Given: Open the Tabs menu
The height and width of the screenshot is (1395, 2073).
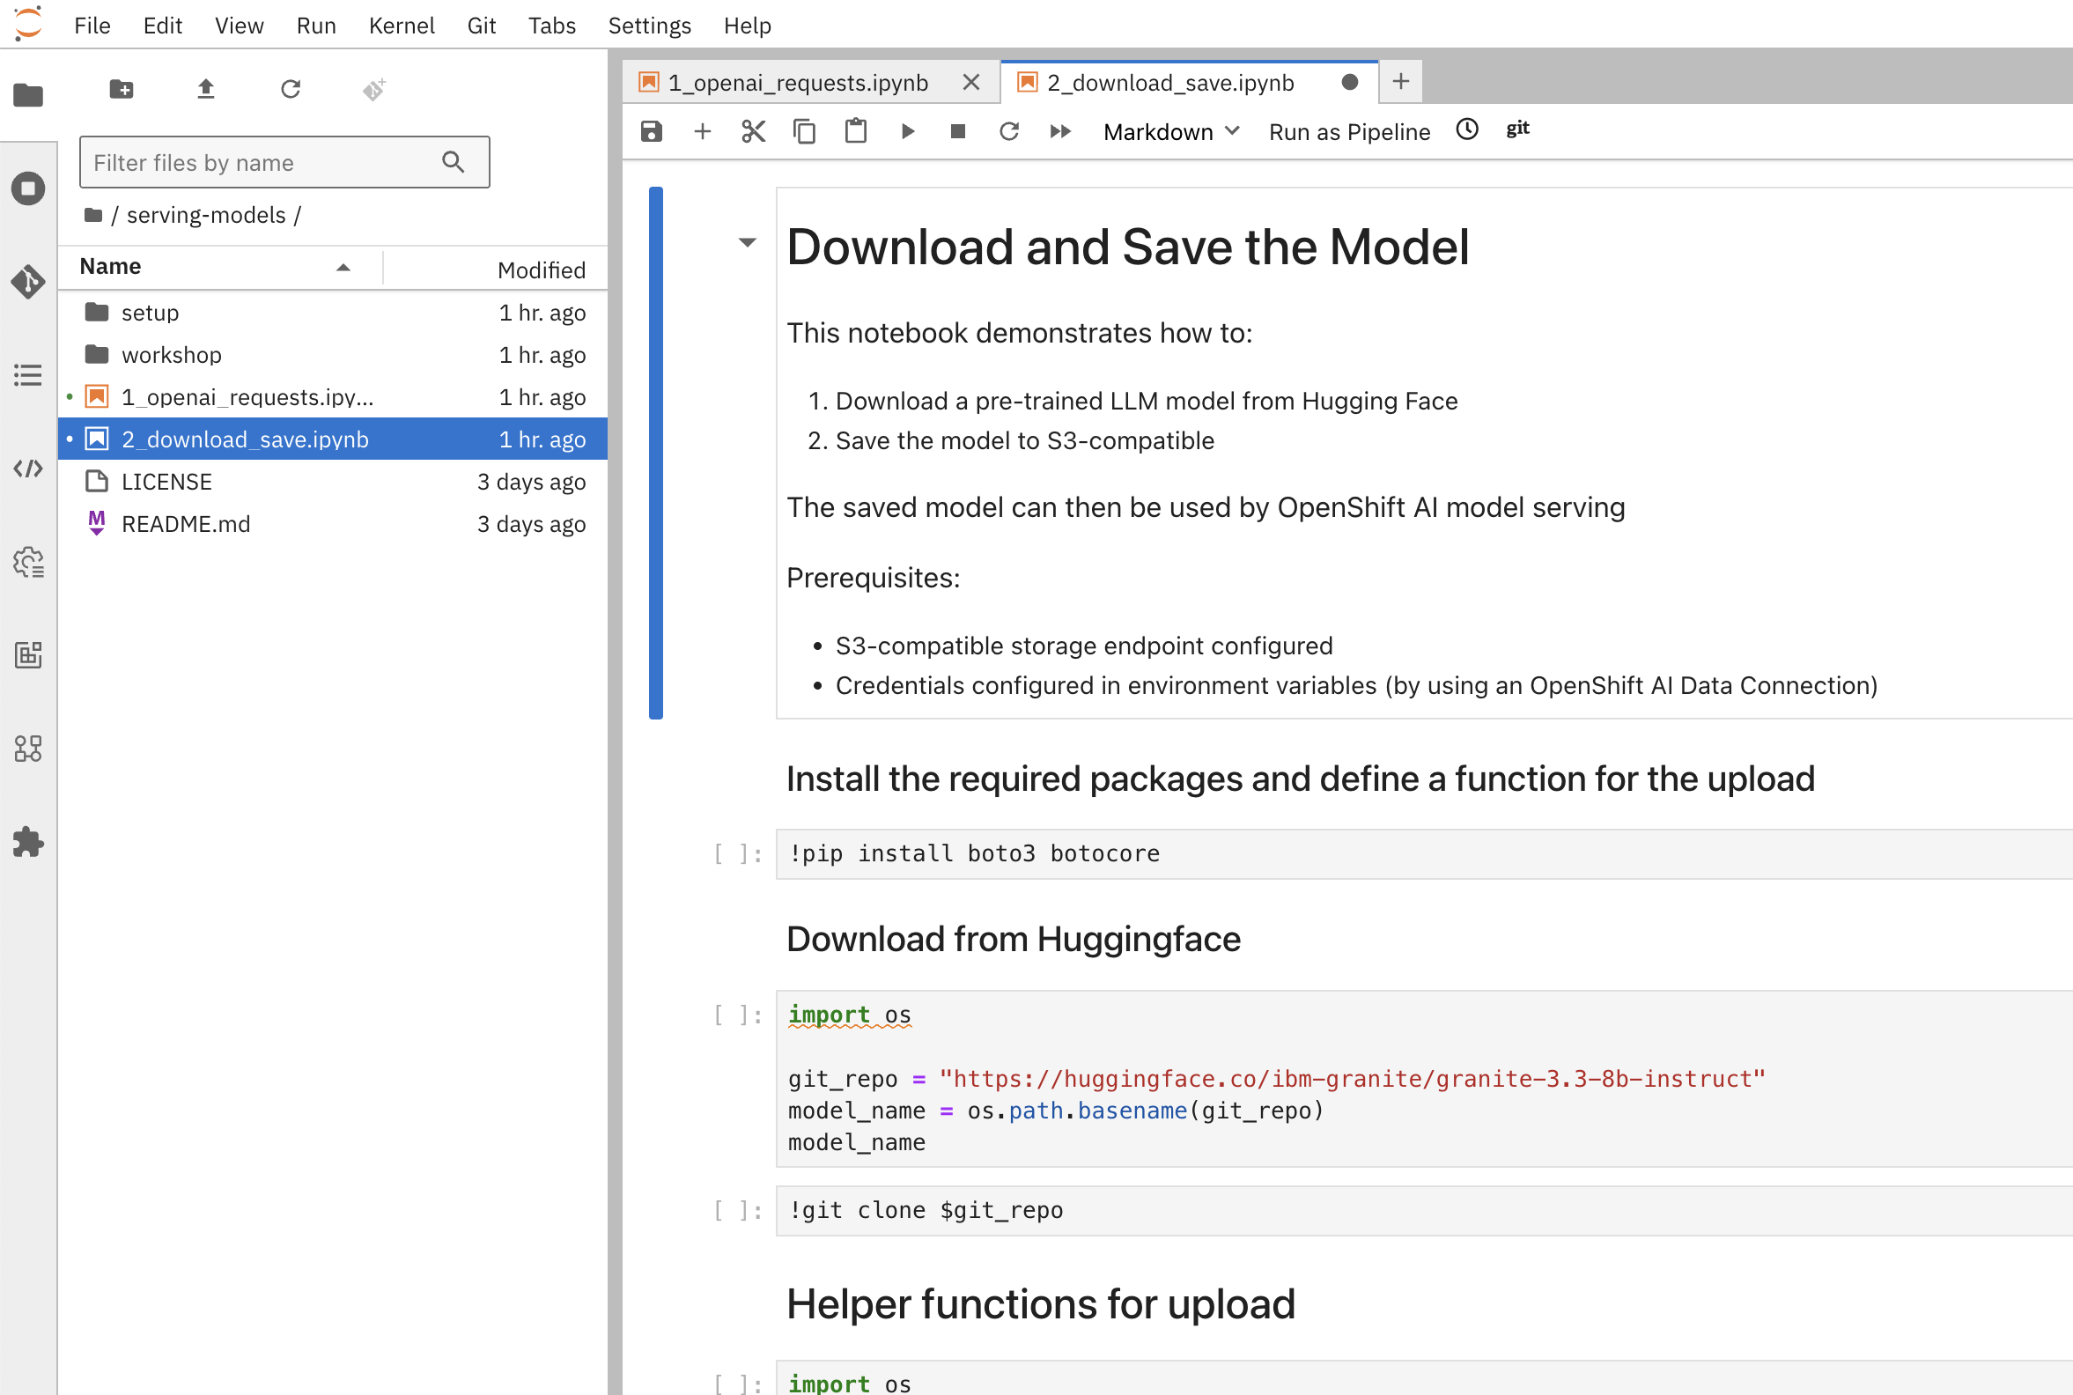Looking at the screenshot, I should pos(551,25).
